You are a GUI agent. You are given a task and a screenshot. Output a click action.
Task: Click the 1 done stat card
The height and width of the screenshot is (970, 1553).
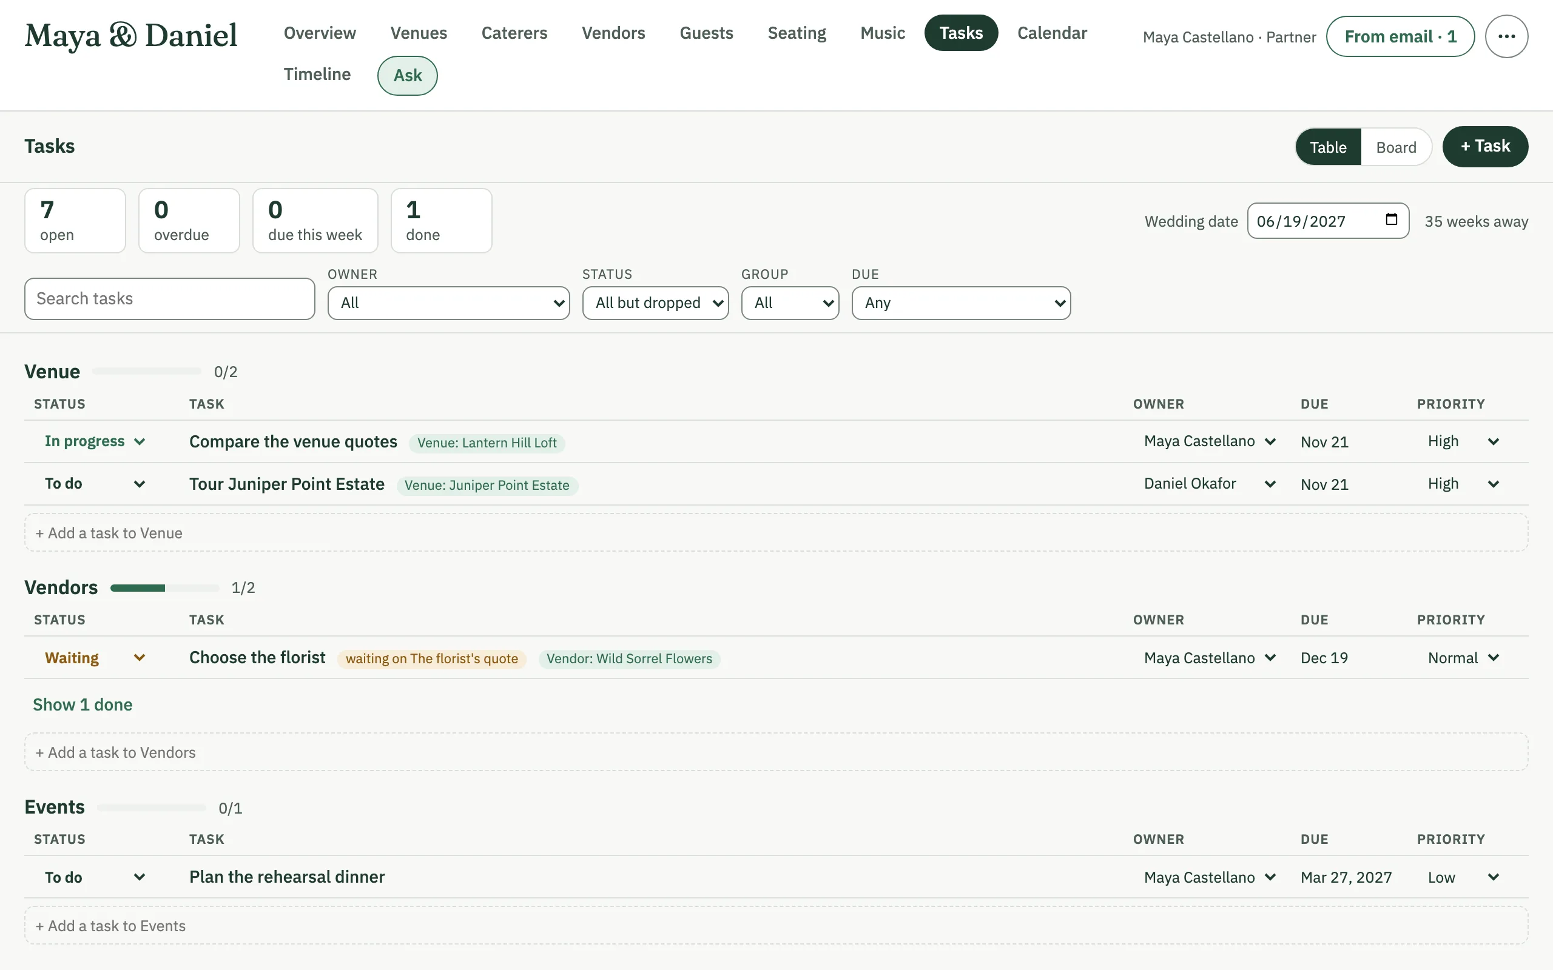pyautogui.click(x=442, y=221)
